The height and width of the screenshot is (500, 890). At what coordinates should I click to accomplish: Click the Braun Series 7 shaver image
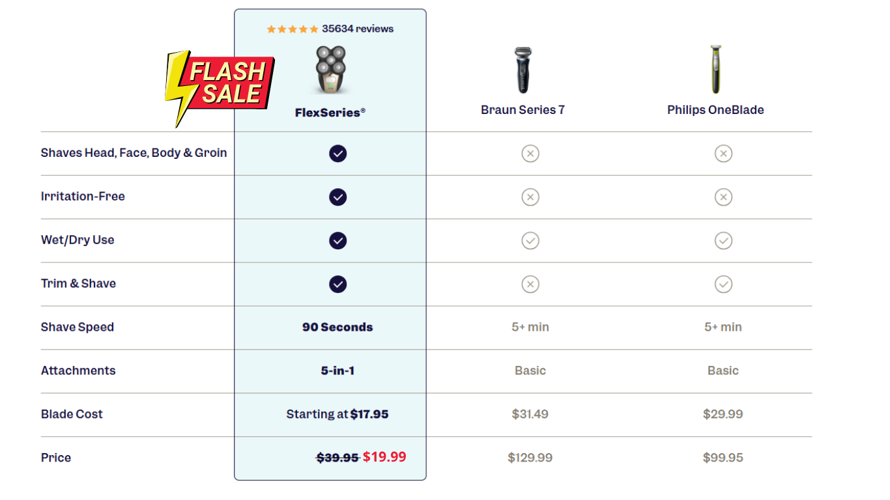point(523,70)
